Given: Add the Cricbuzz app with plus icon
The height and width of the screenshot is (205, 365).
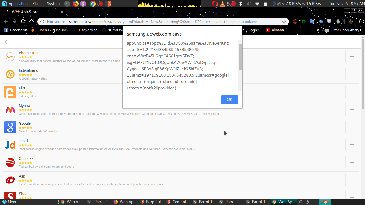Looking at the screenshot, I should (352, 162).
